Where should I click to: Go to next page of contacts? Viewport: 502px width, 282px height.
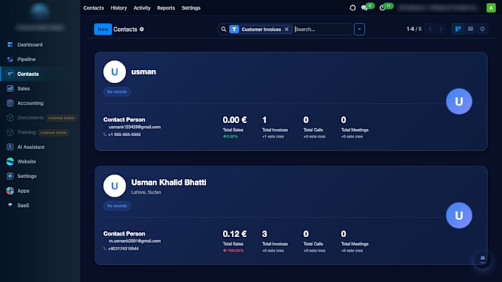441,29
